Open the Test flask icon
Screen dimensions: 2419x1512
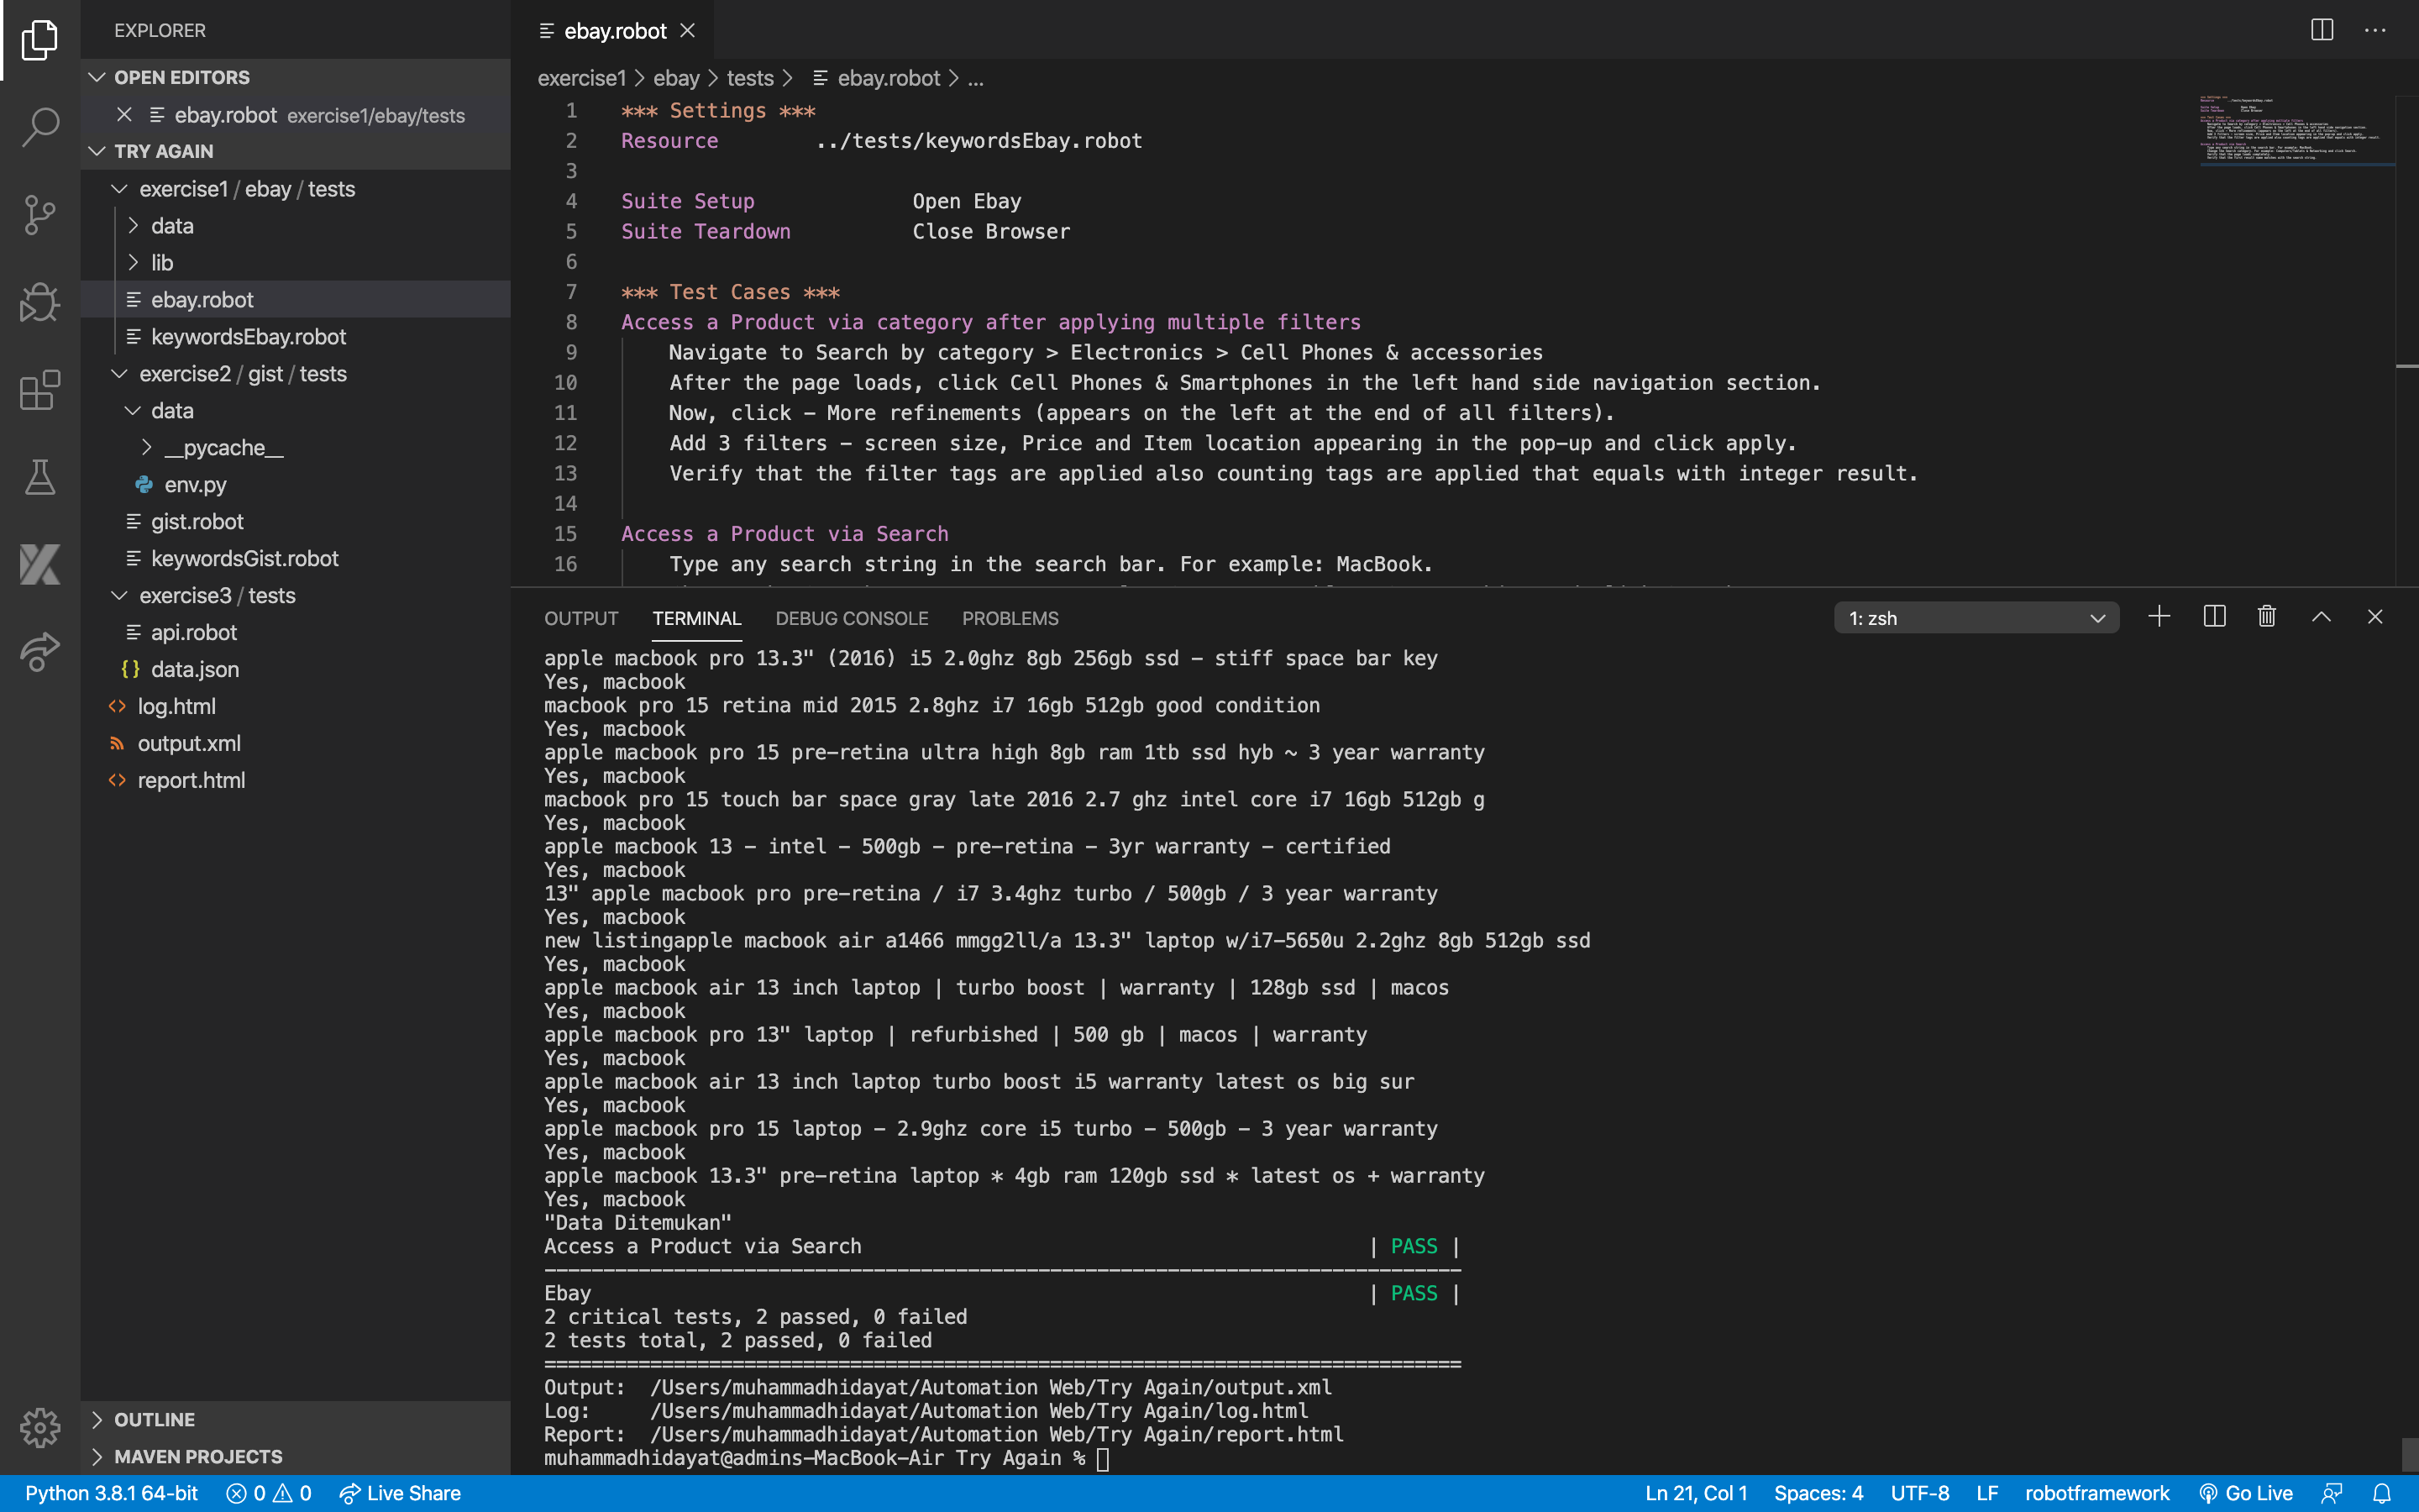[40, 477]
